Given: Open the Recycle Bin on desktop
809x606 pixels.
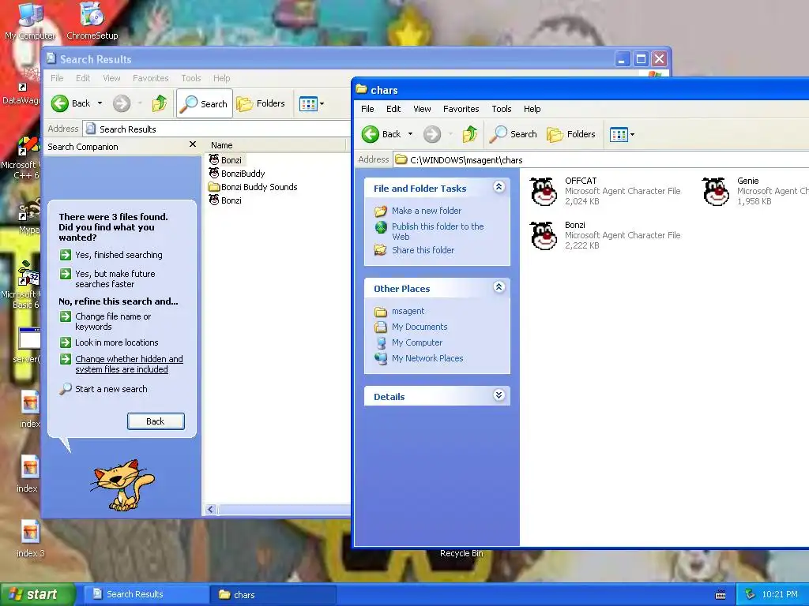Looking at the screenshot, I should 461,553.
